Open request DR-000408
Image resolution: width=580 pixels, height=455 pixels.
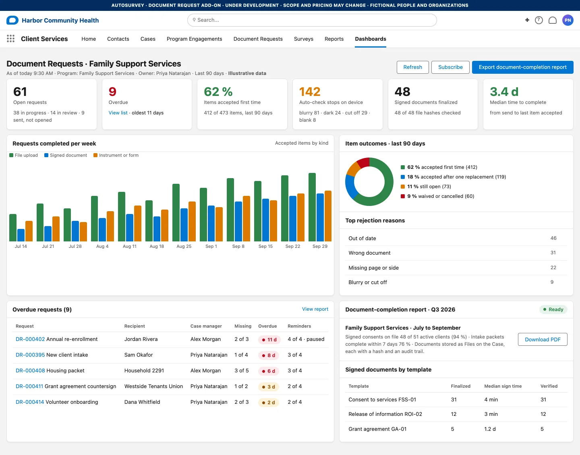(30, 371)
